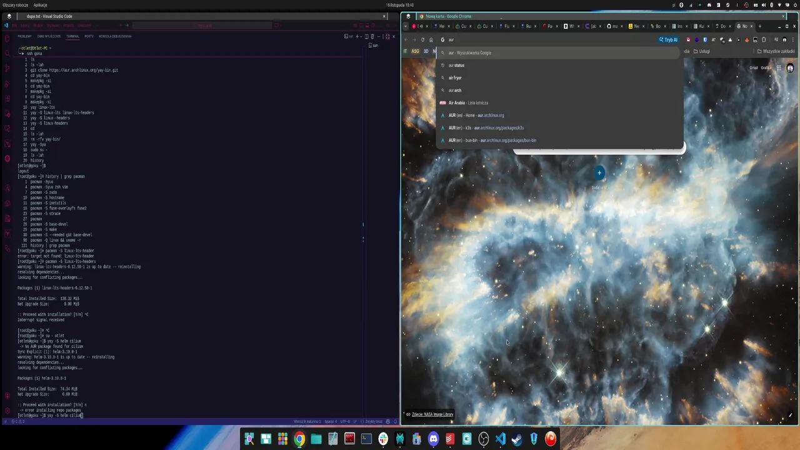Click the clock in the top panel
The image size is (800, 450).
400,4
